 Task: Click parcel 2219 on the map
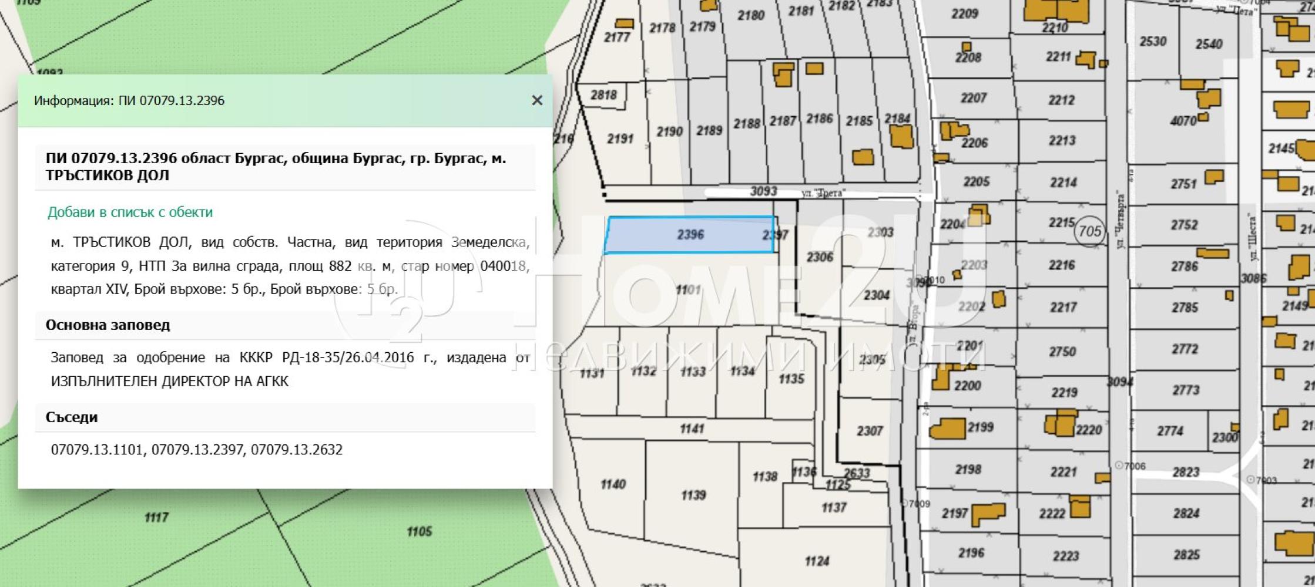(1064, 393)
